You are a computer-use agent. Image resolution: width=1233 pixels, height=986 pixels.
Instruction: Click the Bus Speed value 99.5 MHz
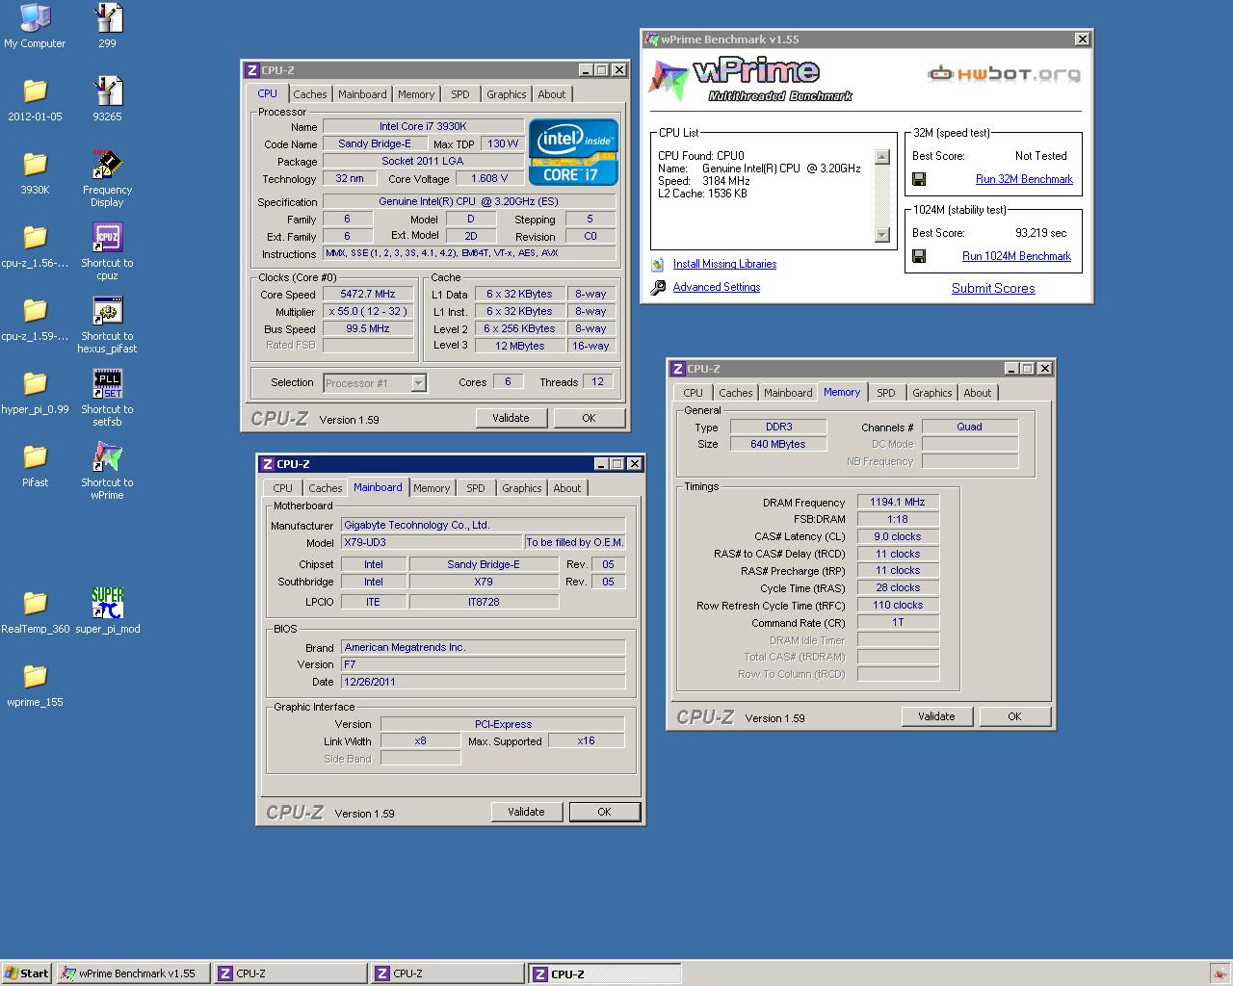point(368,328)
